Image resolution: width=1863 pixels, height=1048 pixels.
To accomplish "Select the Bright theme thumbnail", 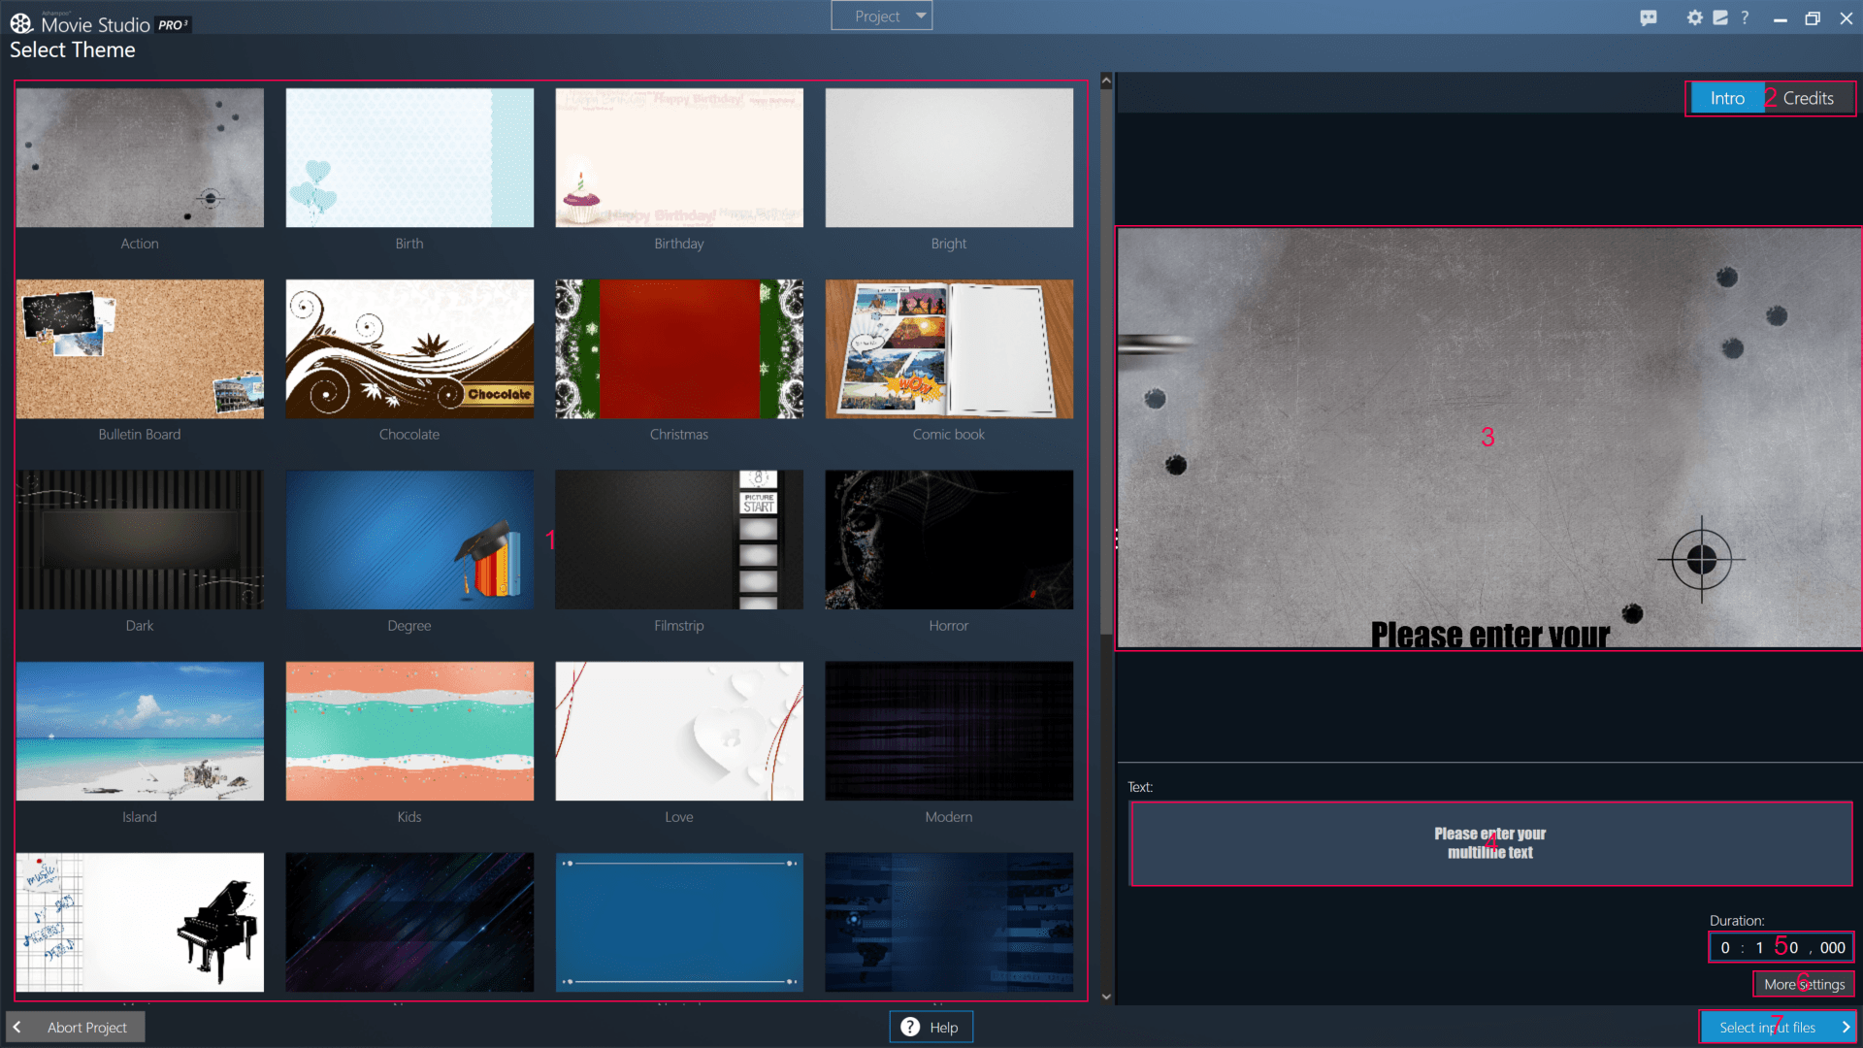I will (x=949, y=158).
